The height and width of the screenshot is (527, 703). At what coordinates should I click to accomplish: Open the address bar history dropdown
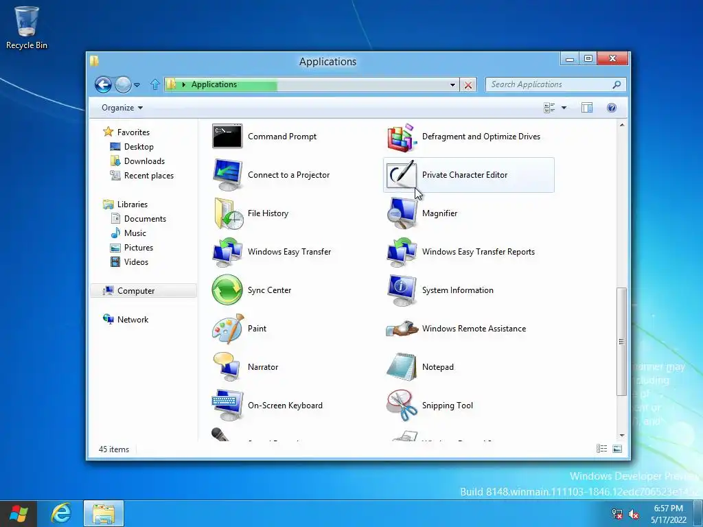pyautogui.click(x=453, y=84)
